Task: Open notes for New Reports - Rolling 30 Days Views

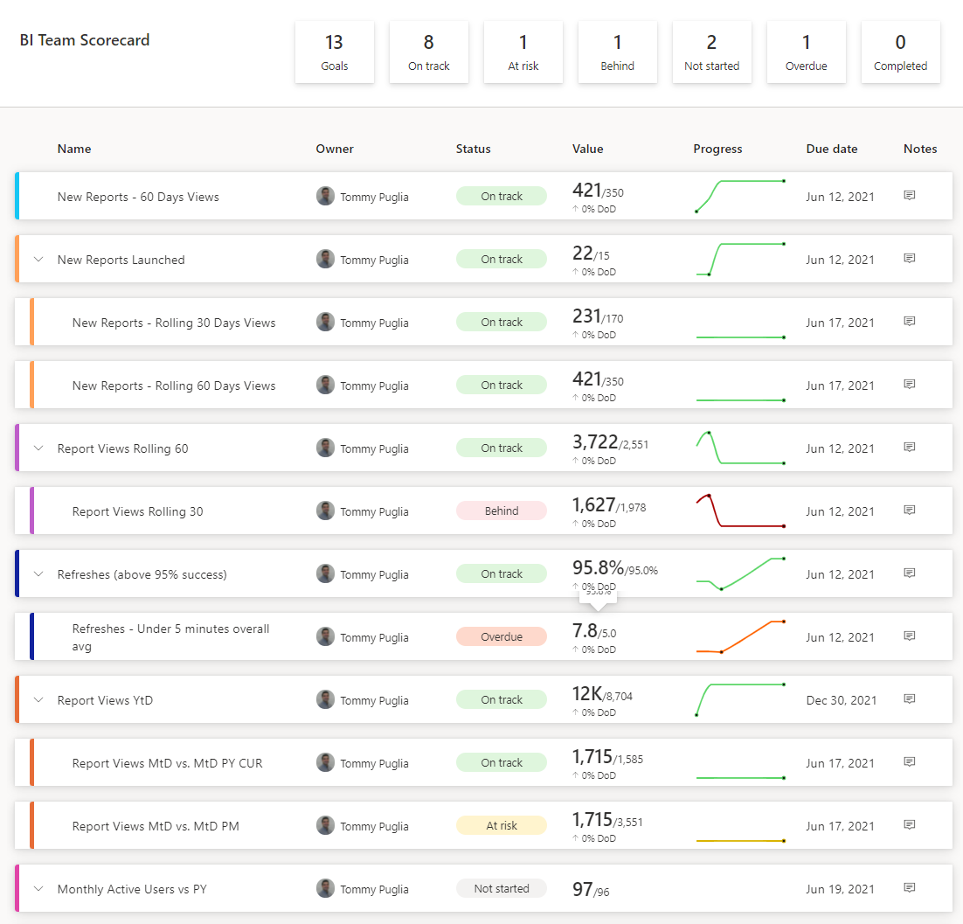Action: (x=909, y=322)
